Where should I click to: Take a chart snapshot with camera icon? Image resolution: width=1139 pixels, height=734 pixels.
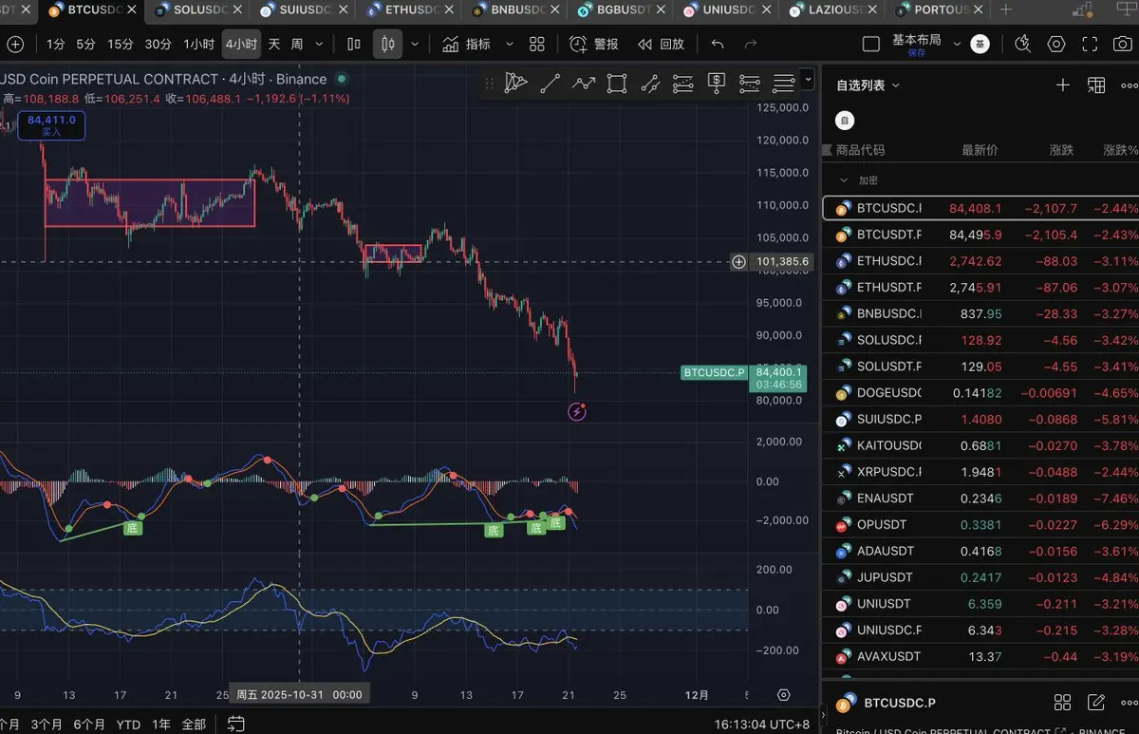1122,44
